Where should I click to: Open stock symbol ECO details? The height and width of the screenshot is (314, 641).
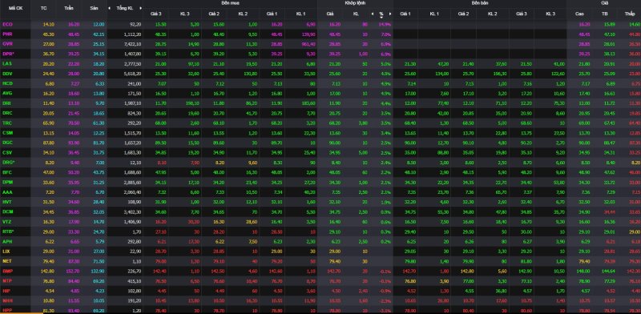8,25
